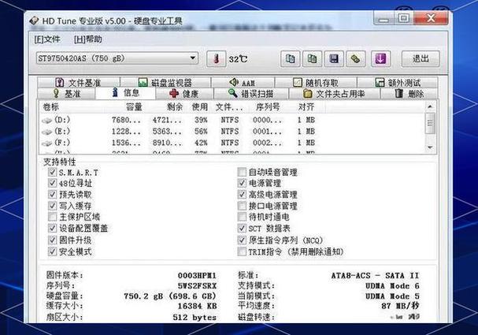Open the [H]帮助 menu
Image resolution: width=478 pixels, height=335 pixels.
(x=87, y=39)
